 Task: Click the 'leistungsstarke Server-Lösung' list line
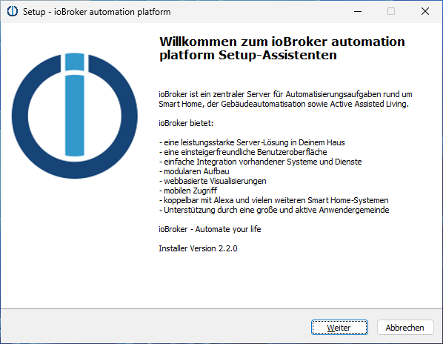[252, 142]
